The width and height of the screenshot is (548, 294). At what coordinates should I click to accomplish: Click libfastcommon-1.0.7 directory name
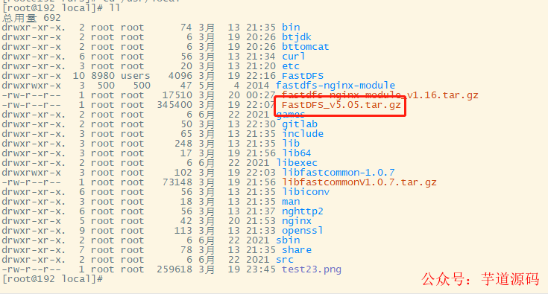338,173
